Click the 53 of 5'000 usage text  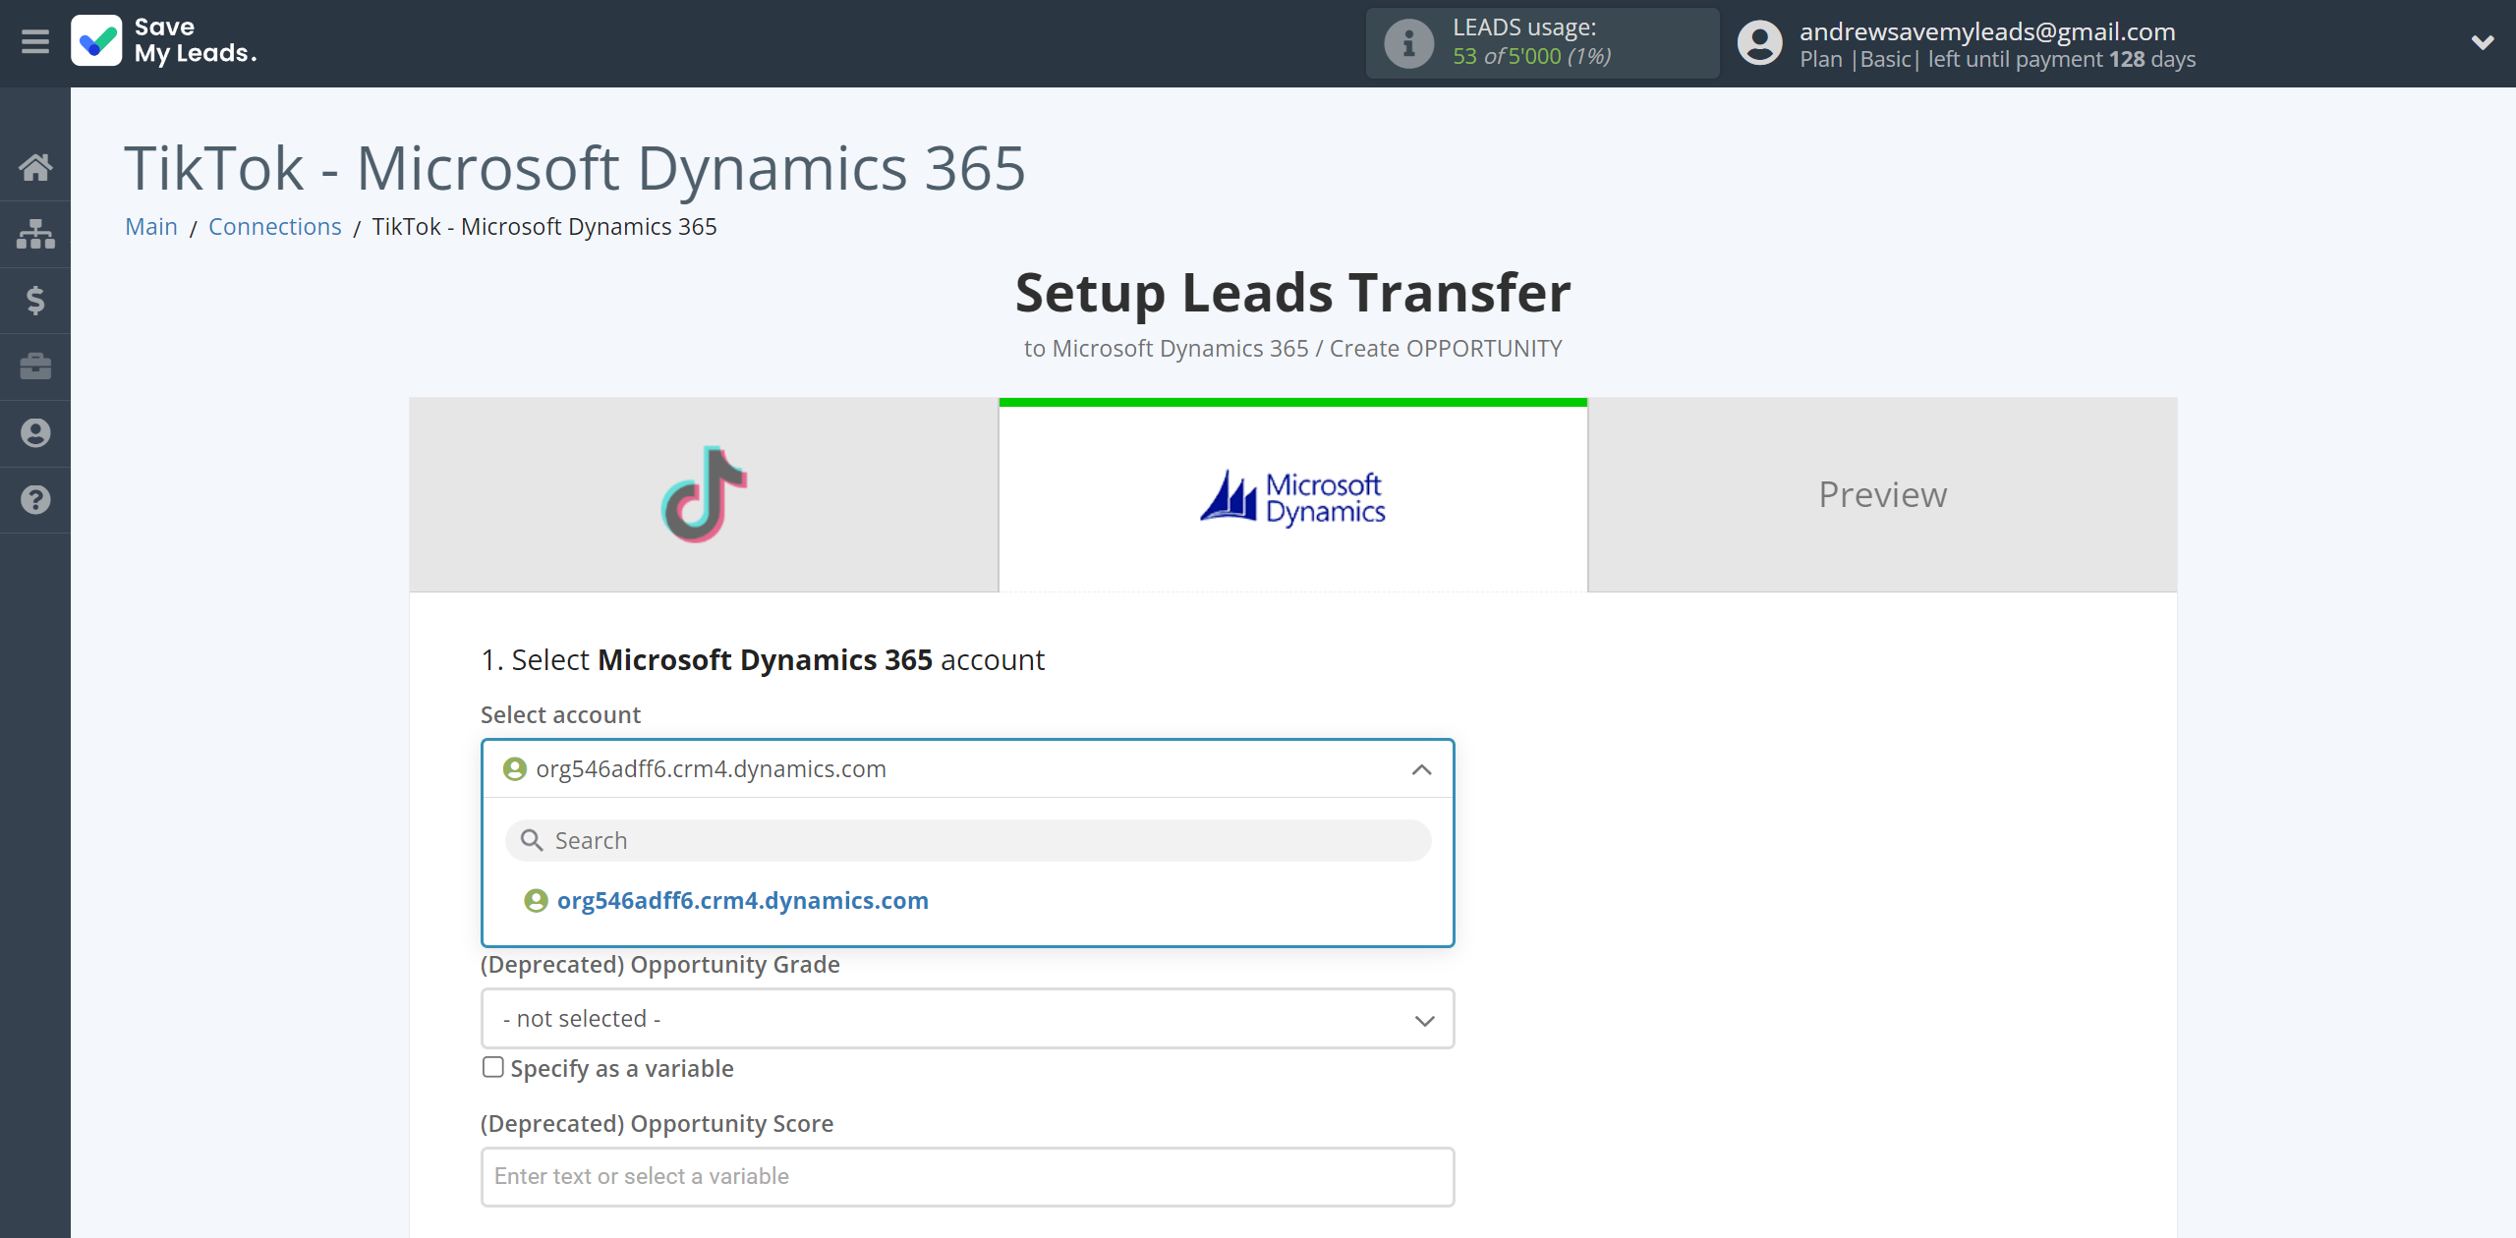1531,57
